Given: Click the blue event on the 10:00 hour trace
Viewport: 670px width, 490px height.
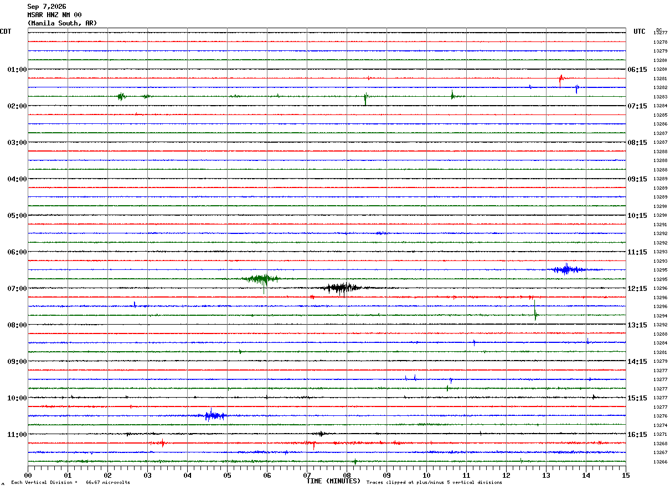Looking at the screenshot, I should click(214, 415).
